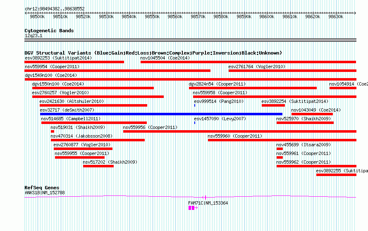This screenshot has height=231, width=368.
Task: Click the Cytogenetic Bands track title
Action: 49,31
